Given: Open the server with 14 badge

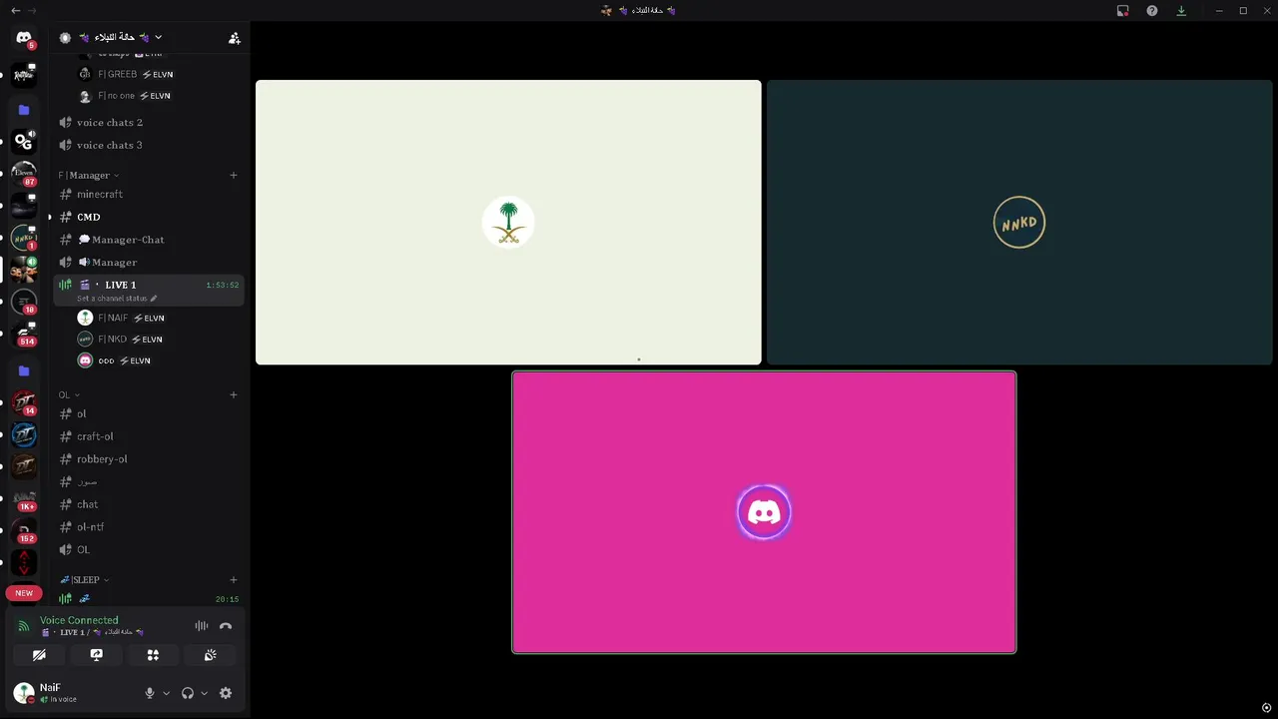Looking at the screenshot, I should (24, 403).
